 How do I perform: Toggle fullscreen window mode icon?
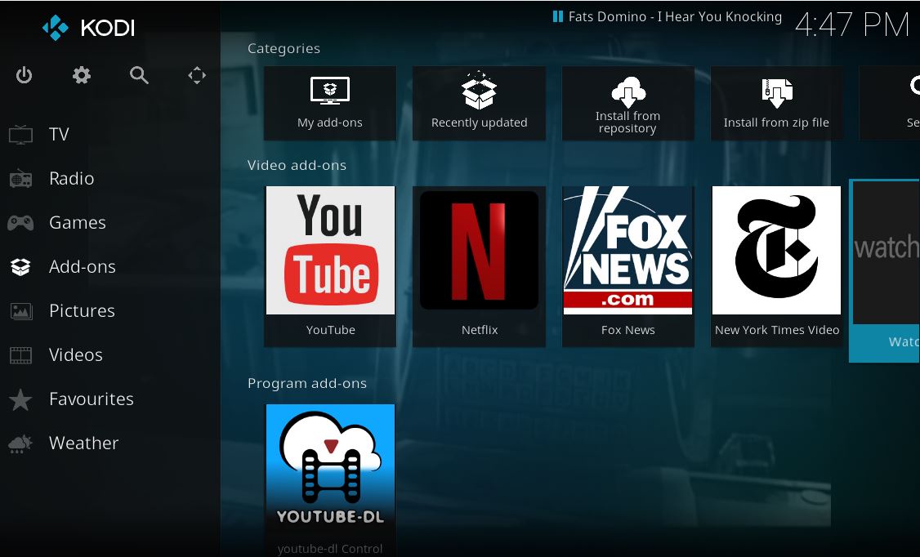(197, 75)
